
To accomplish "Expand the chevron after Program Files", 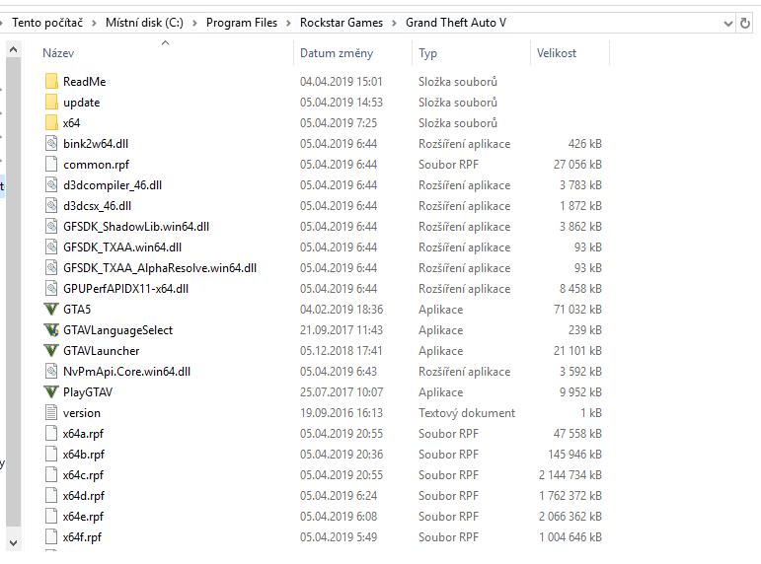I will coord(288,24).
